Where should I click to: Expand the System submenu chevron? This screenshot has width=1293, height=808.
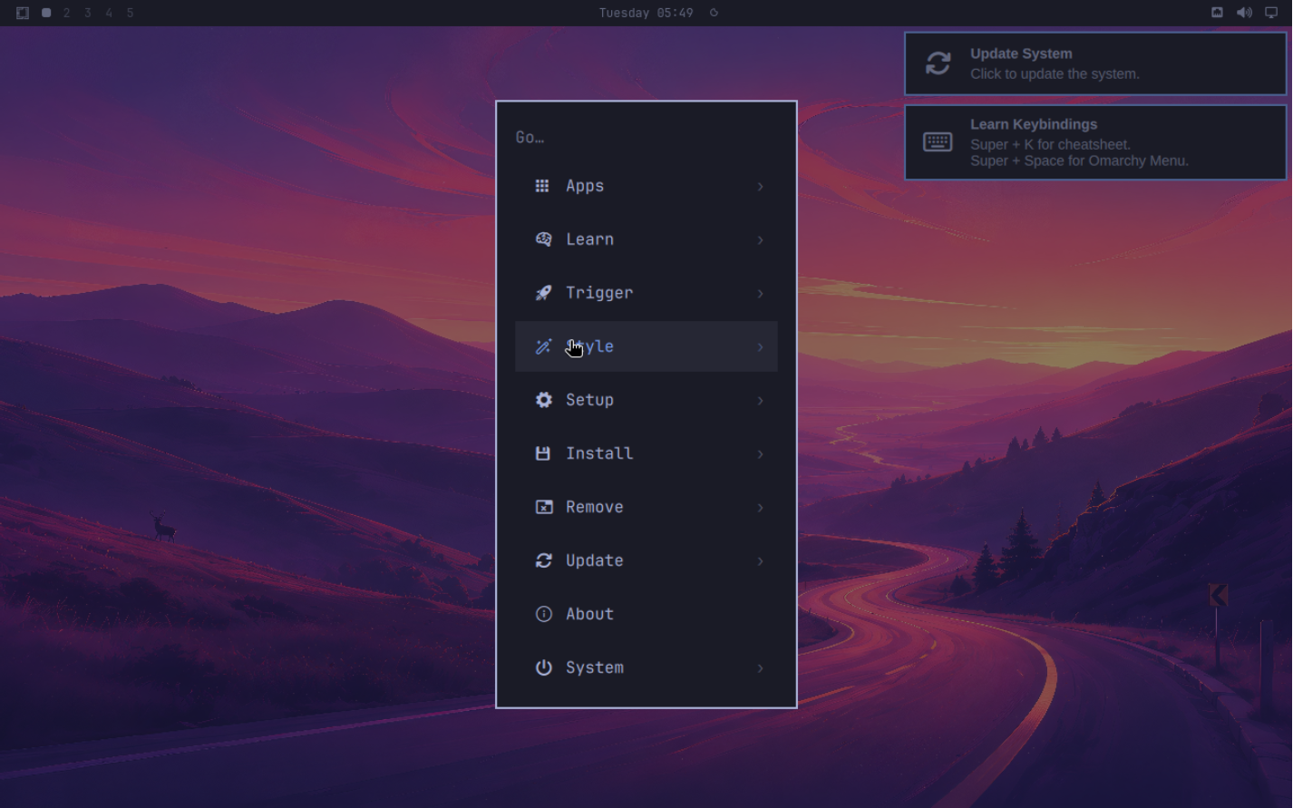click(x=760, y=667)
